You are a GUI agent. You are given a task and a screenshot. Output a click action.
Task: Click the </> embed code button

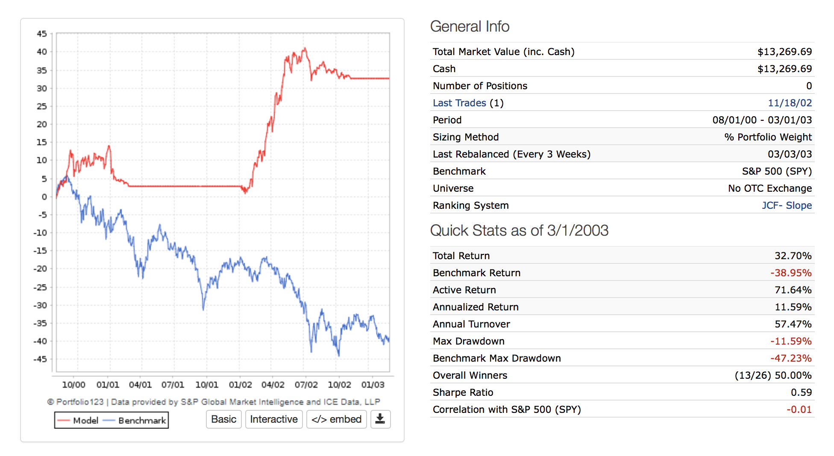coord(336,419)
